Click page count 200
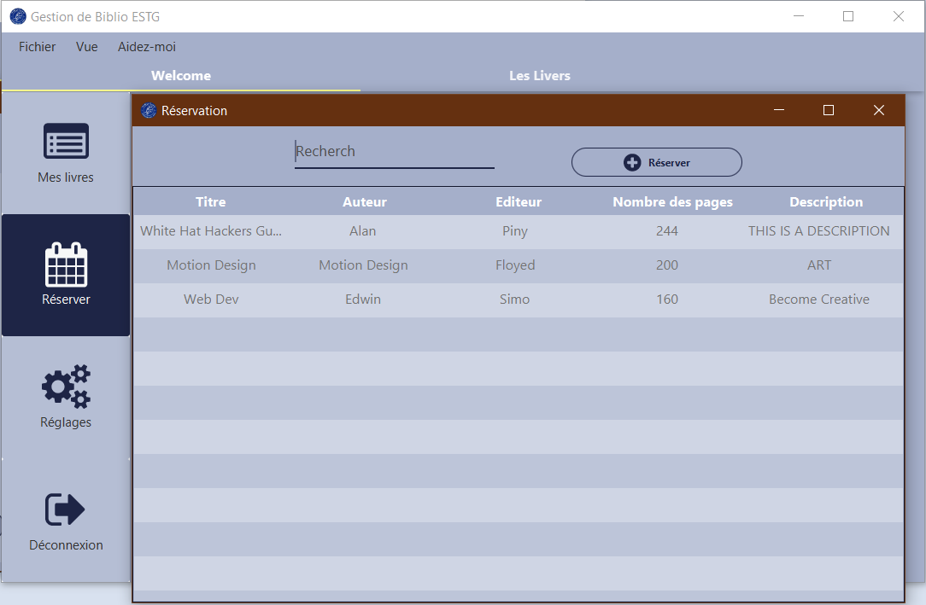 click(x=667, y=265)
